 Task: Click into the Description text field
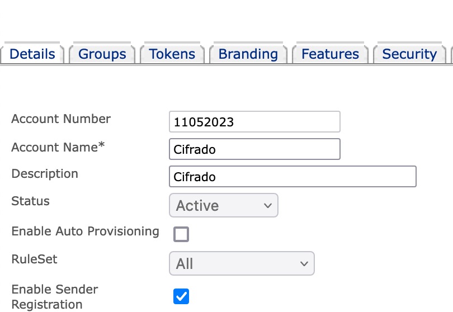292,177
